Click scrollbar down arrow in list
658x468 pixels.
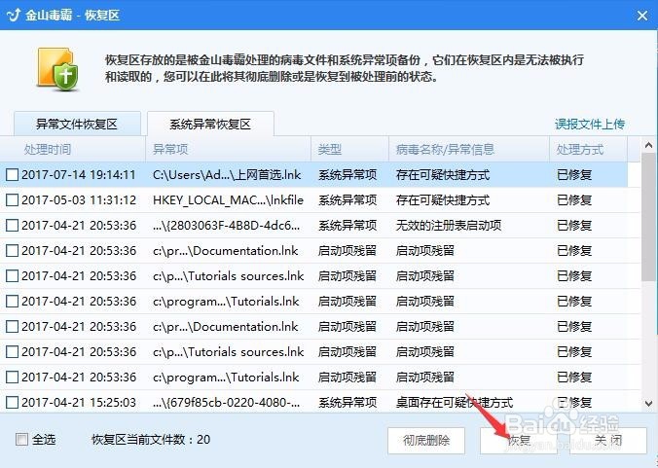(649, 404)
